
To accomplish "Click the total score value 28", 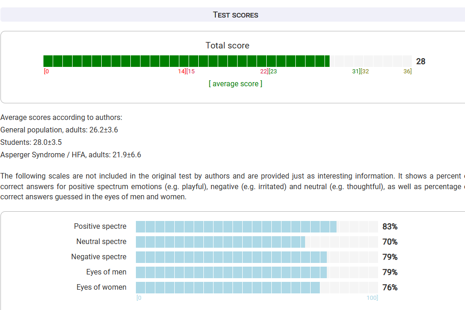I will (421, 61).
